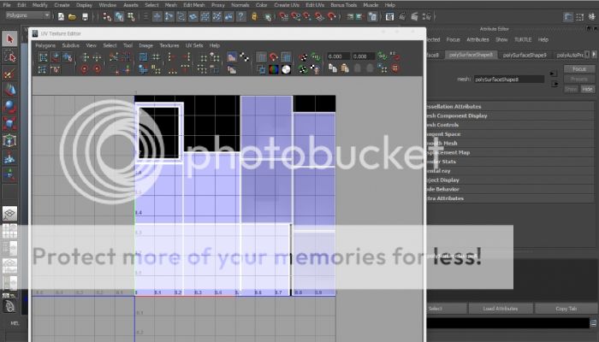599x342 pixels.
Task: Choose the blue sphere tool in the toolbox
Action: point(9,107)
